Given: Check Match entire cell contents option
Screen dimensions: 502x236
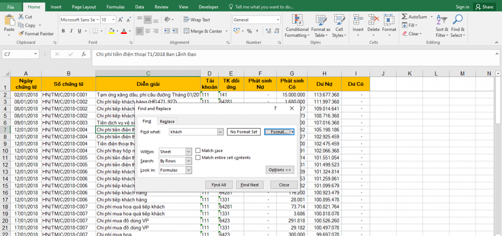Looking at the screenshot, I should [198, 157].
